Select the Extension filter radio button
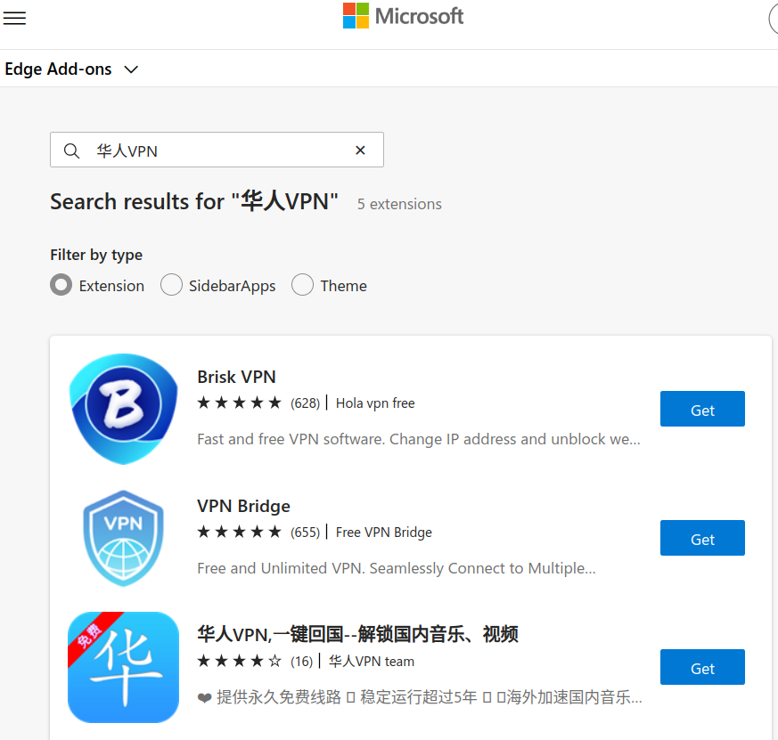The image size is (778, 740). [61, 285]
